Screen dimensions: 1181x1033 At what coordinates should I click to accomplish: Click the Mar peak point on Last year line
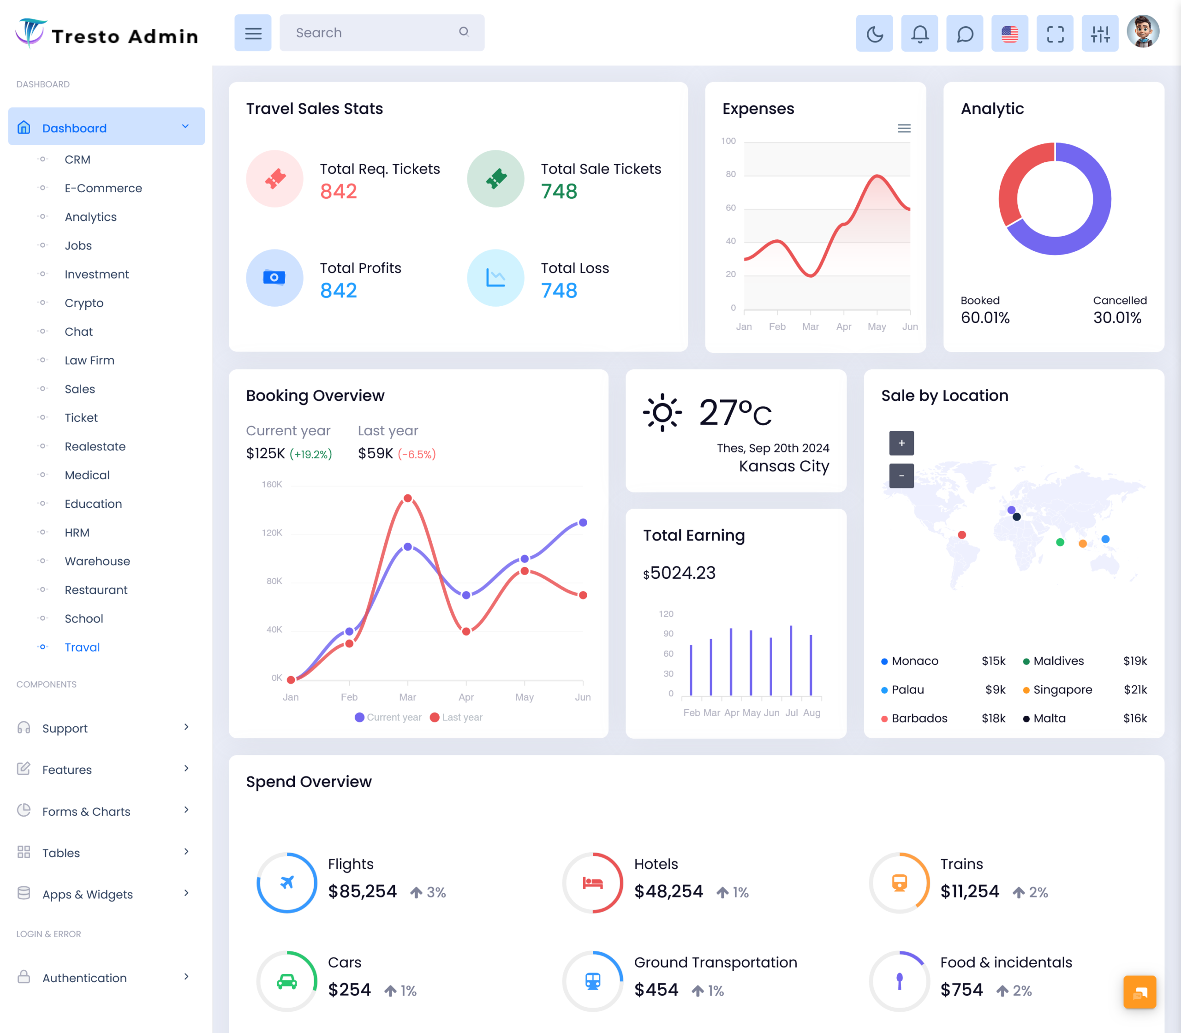click(408, 498)
